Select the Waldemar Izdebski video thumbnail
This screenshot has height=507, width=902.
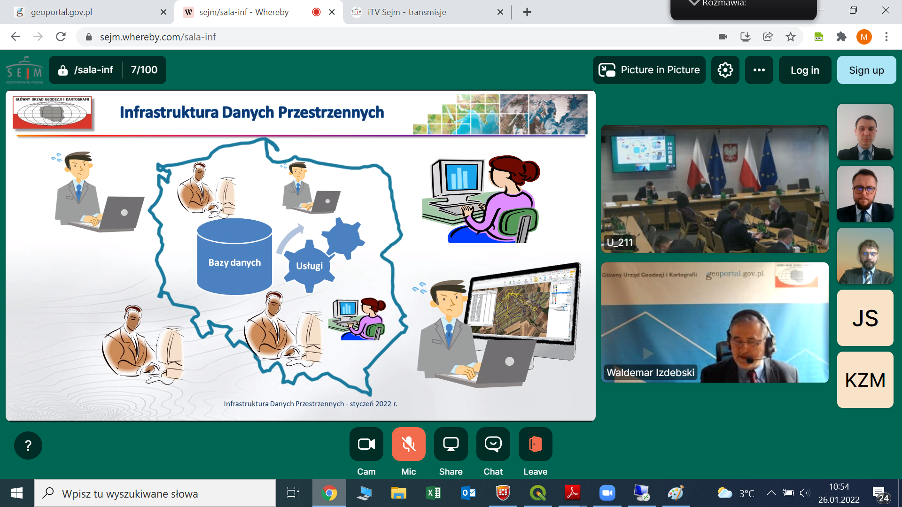click(x=714, y=322)
